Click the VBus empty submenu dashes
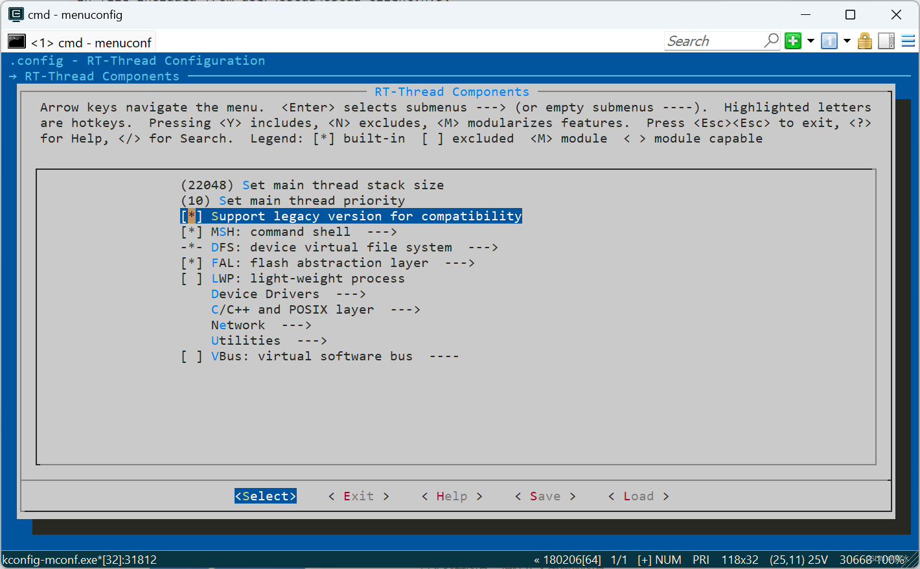The image size is (920, 569). (444, 356)
